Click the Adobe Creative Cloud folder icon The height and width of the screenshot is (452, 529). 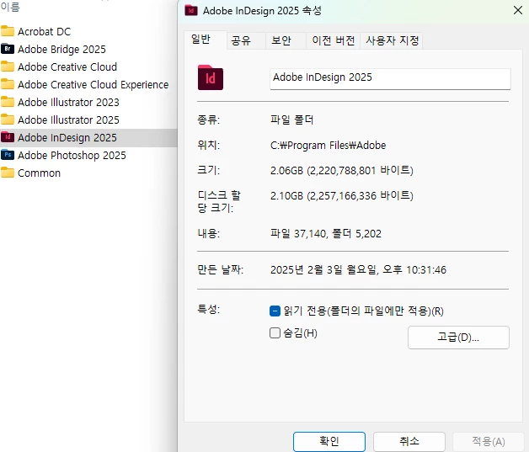click(x=8, y=66)
